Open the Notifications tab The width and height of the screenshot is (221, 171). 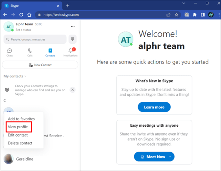click(70, 52)
